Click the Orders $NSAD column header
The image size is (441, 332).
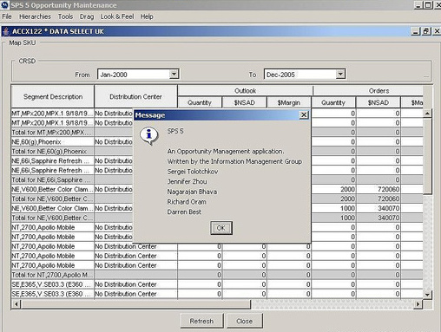(378, 102)
